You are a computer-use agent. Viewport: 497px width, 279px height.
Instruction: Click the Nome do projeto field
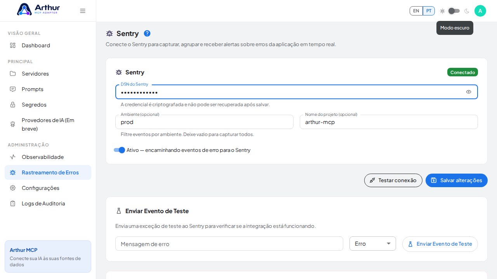389,122
